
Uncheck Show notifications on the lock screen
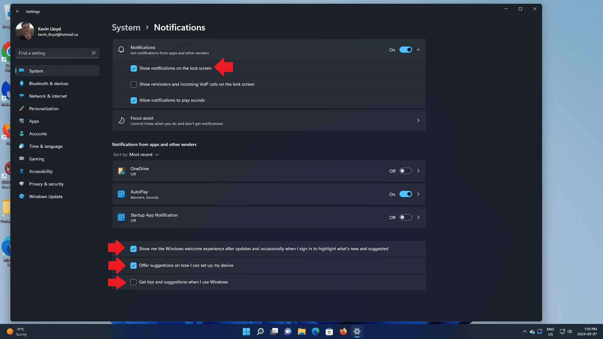[x=134, y=68]
